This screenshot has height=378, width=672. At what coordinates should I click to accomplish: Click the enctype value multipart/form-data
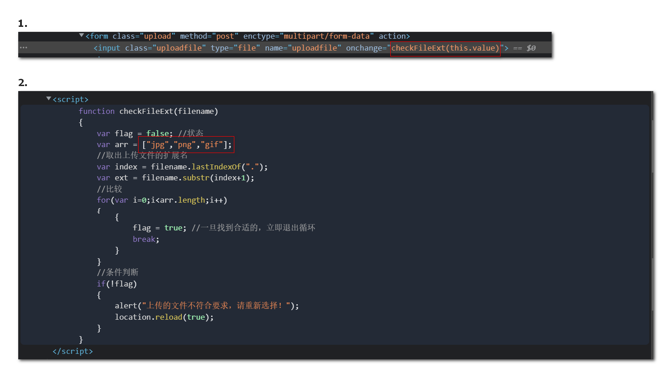pyautogui.click(x=326, y=36)
